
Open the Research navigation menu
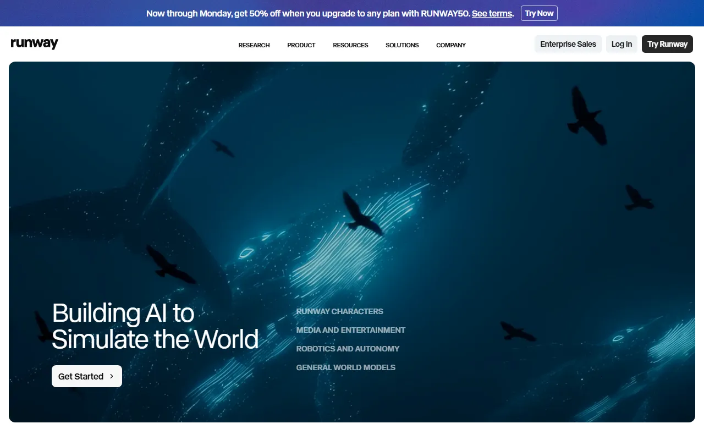(x=254, y=45)
